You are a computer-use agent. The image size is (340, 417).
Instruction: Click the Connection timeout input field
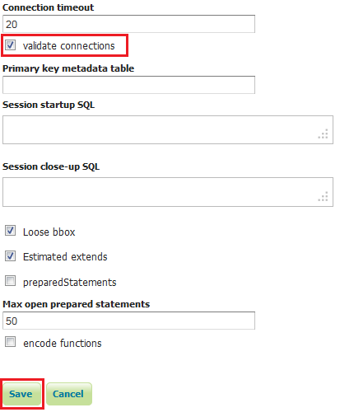(x=128, y=24)
